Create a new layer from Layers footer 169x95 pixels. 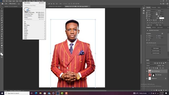(164, 90)
